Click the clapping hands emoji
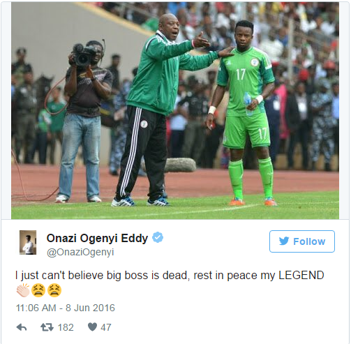Viewport: 351px width, 344px height. pos(23,290)
